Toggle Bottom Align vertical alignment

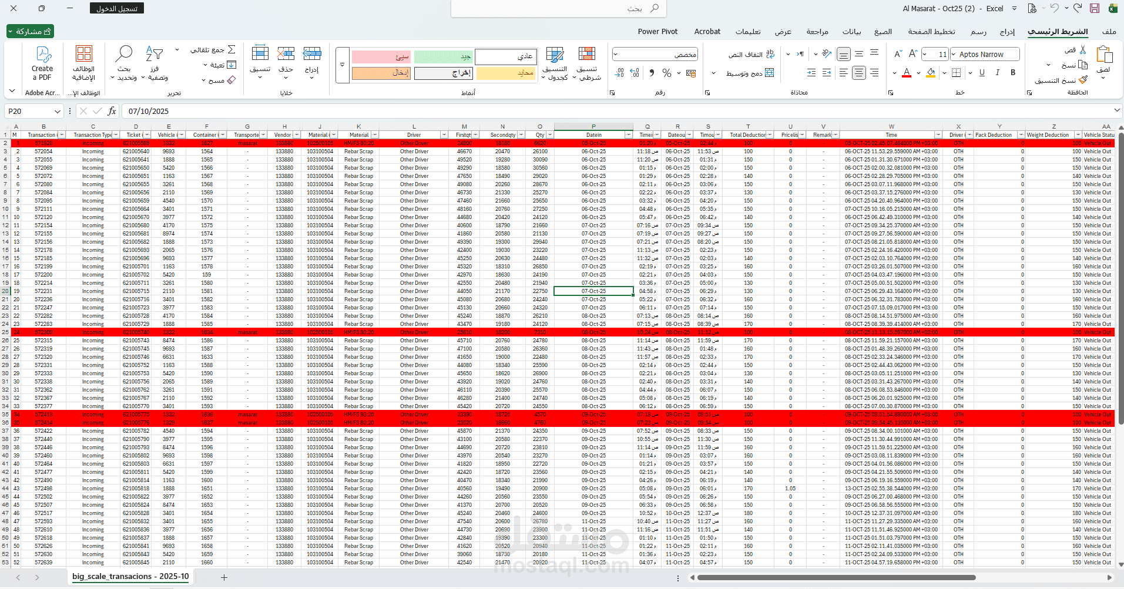[844, 54]
